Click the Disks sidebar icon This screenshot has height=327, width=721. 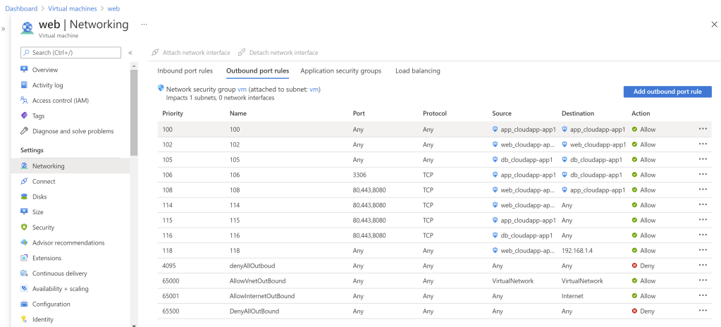[24, 197]
